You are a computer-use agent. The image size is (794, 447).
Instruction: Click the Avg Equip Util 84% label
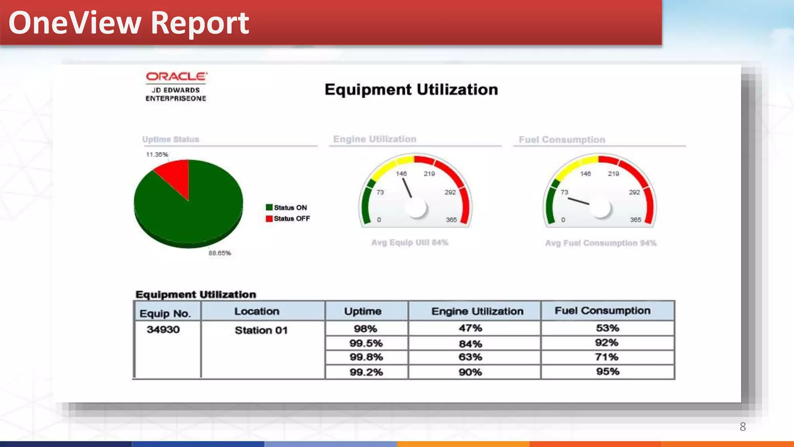tap(410, 243)
